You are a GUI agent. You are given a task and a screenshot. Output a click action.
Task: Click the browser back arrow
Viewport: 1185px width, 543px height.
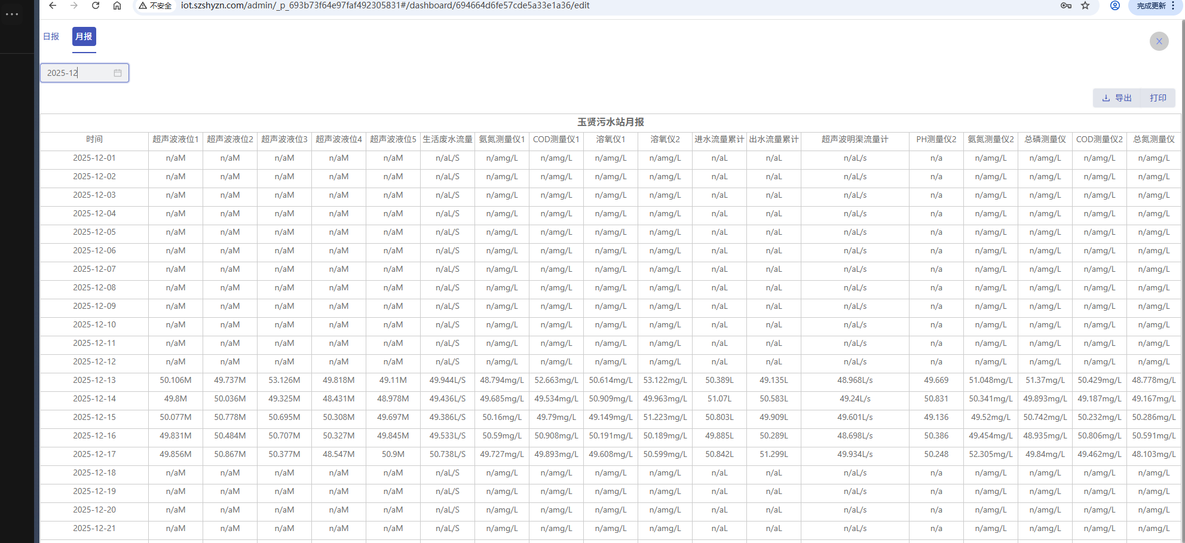tap(53, 5)
